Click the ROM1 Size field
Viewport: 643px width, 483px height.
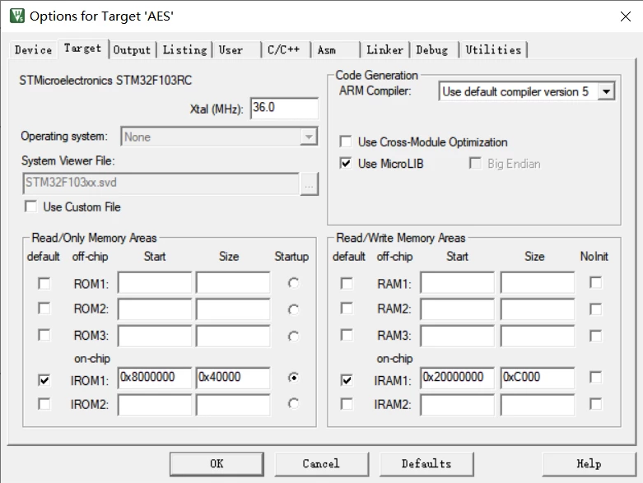[x=233, y=282]
